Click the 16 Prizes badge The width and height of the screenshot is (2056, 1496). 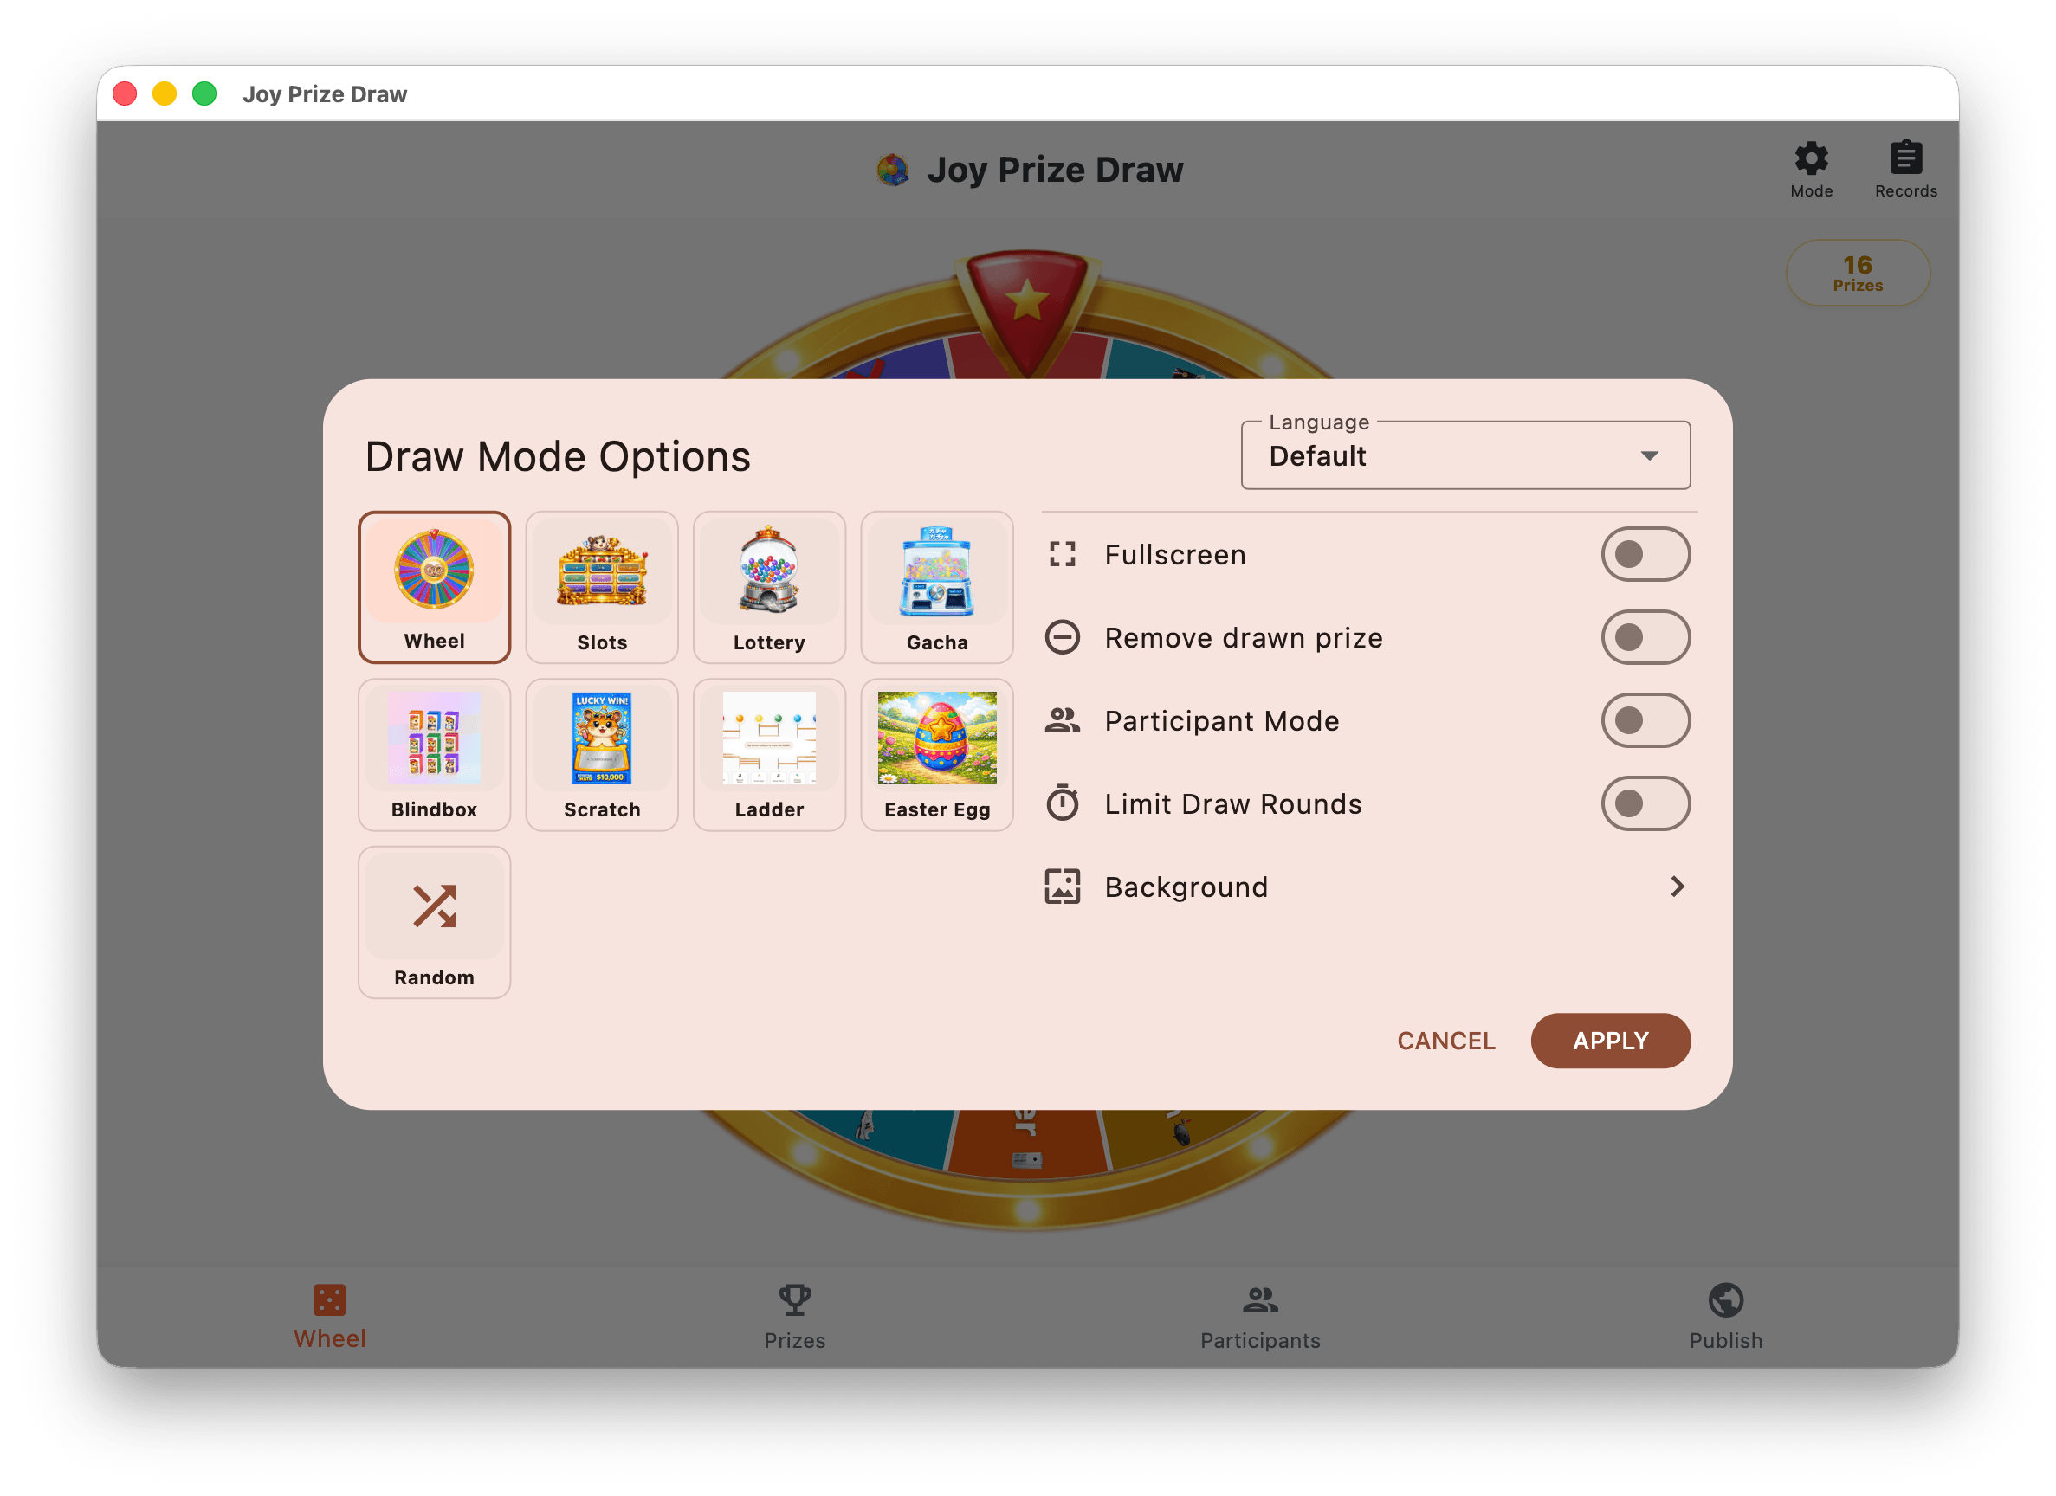(1857, 273)
